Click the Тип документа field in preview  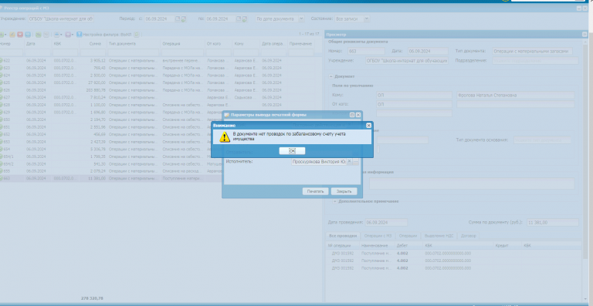tap(533, 51)
